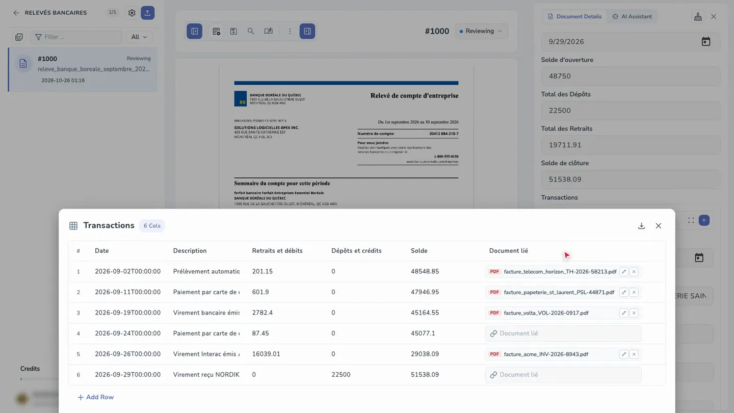Click the Solde column header
The image size is (734, 413).
point(419,251)
